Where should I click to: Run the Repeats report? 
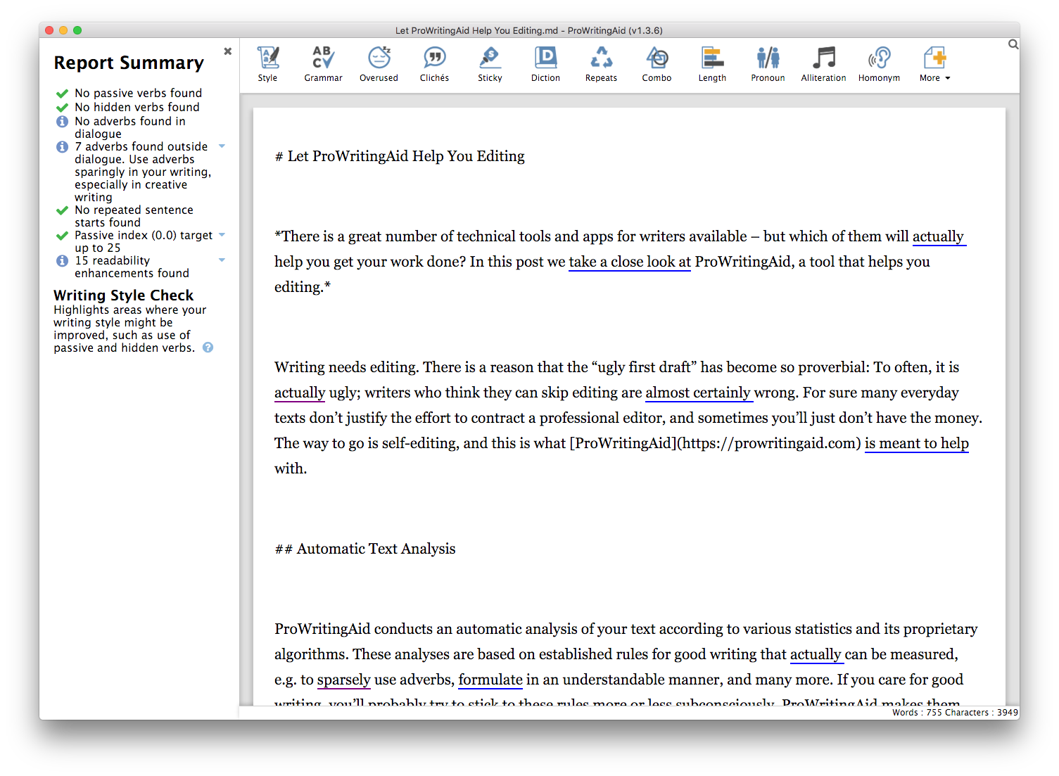(601, 64)
